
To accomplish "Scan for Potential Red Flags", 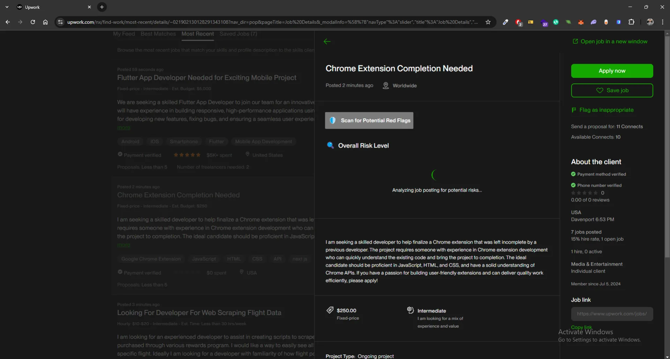I will [x=369, y=120].
